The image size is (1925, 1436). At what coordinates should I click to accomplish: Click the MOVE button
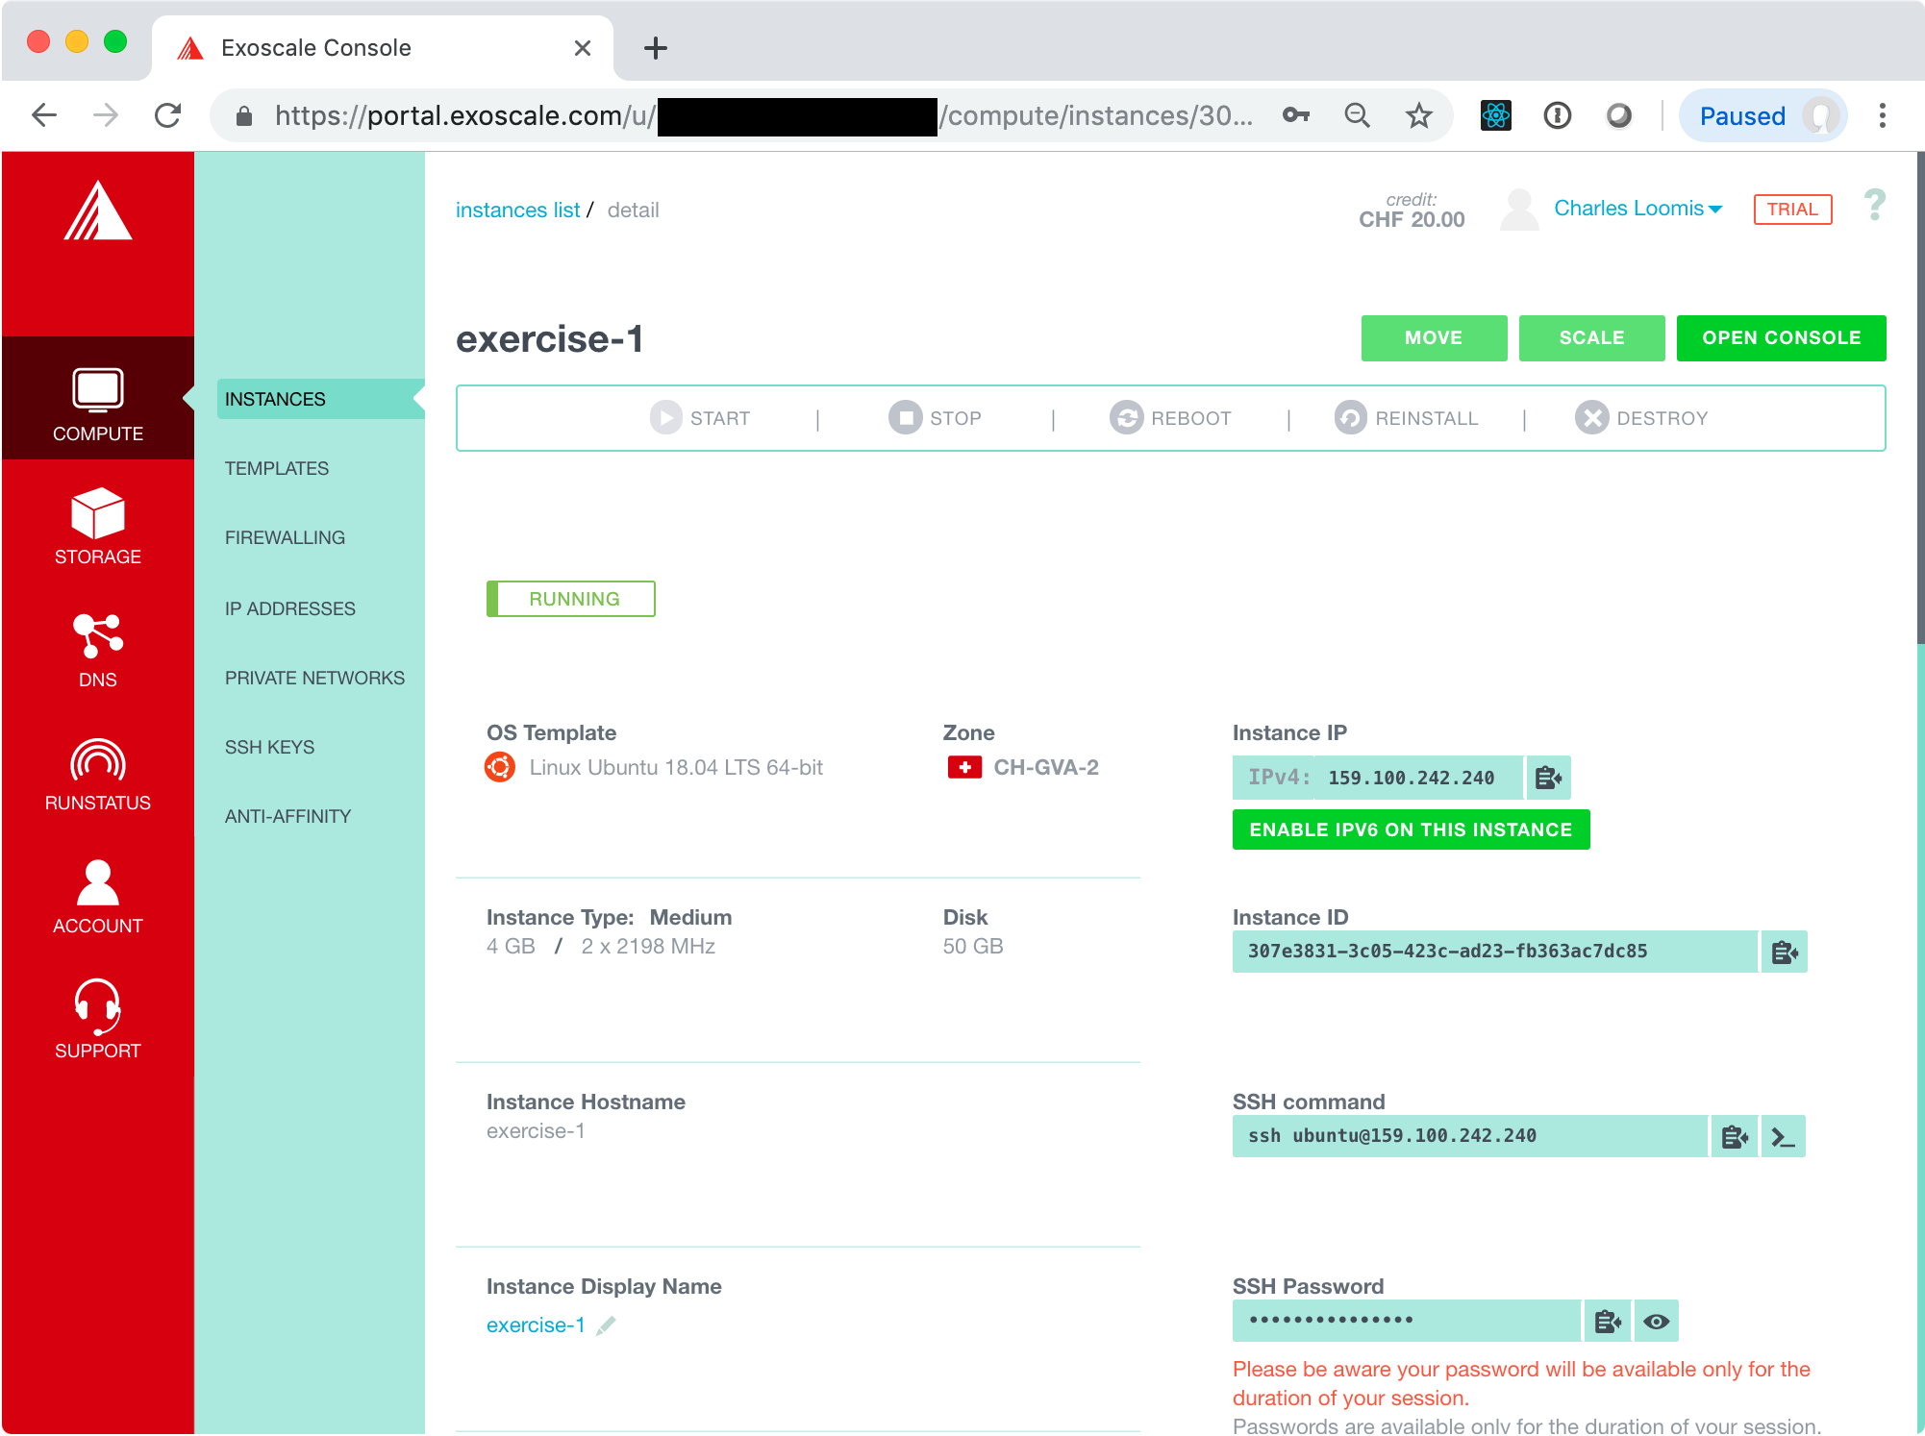pos(1434,338)
